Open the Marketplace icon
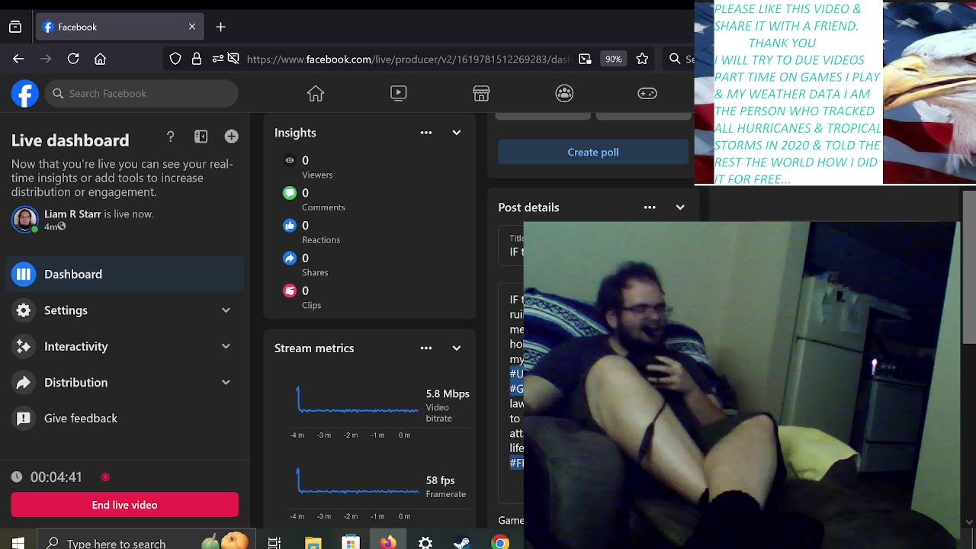This screenshot has width=976, height=549. 481,93
